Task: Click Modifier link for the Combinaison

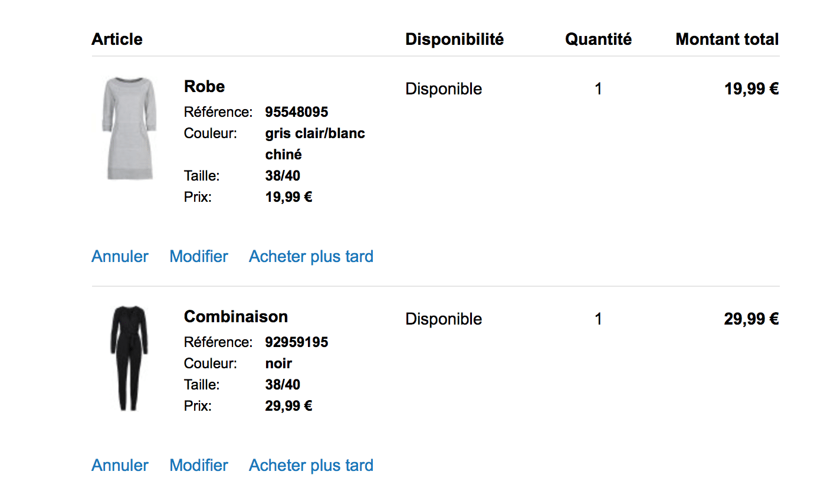Action: point(199,466)
